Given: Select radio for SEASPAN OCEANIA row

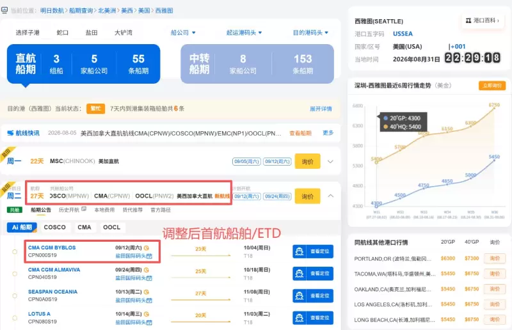Looking at the screenshot, I should 15,295.
